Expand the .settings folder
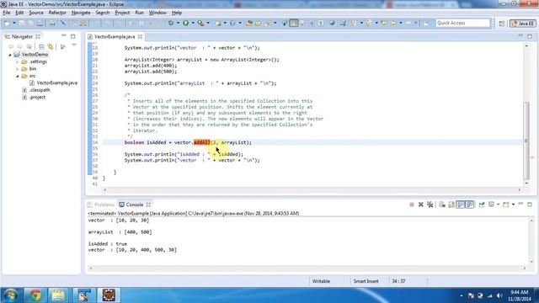The width and height of the screenshot is (539, 303). (17, 61)
